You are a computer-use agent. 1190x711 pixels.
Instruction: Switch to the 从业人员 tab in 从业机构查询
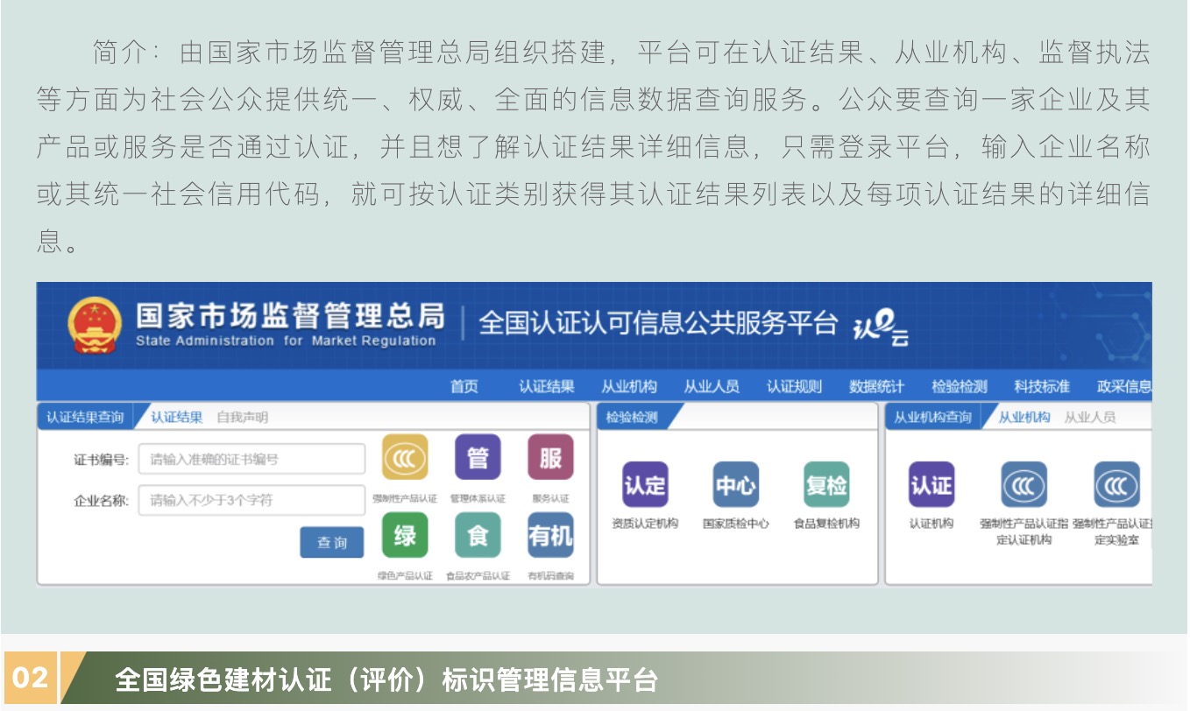(1089, 418)
